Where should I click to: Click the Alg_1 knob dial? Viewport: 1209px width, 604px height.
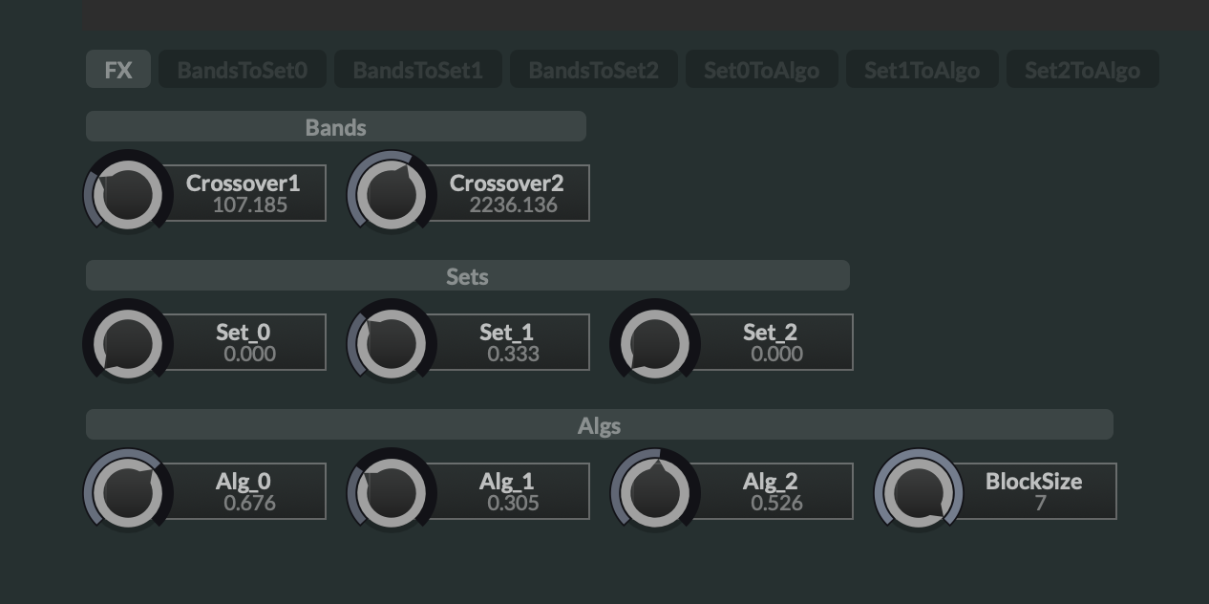click(x=392, y=492)
